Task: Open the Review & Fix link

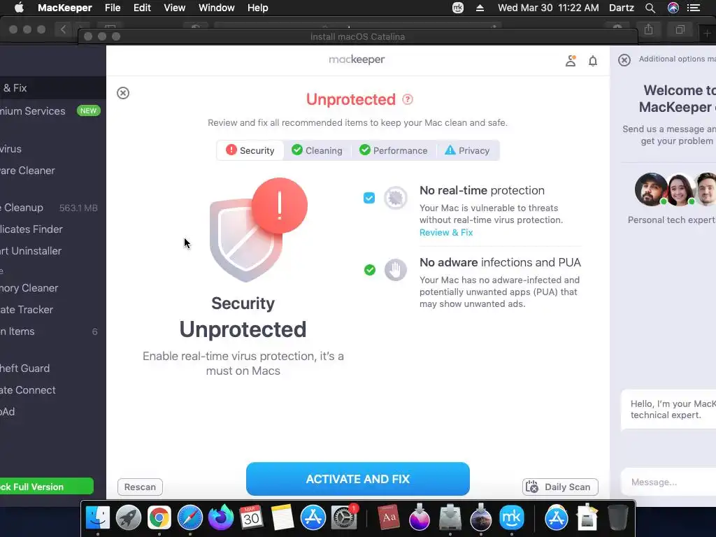Action: 446,232
